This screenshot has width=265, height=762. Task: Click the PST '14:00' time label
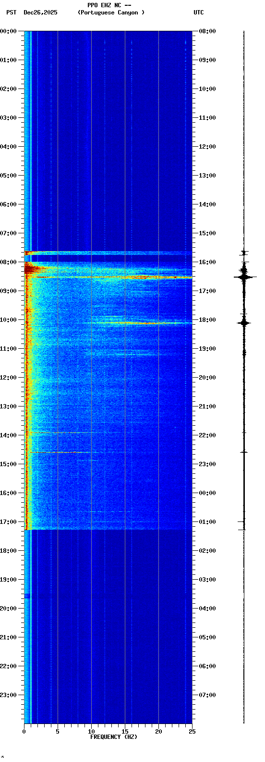tap(8, 435)
